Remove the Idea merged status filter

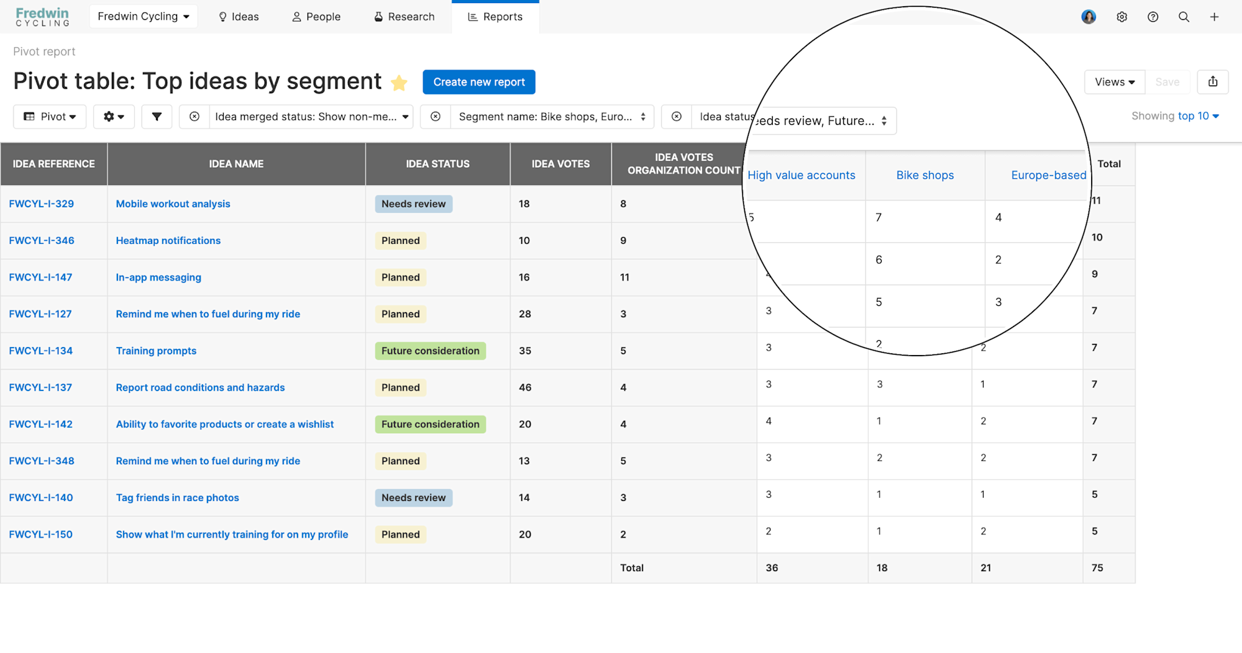tap(194, 117)
